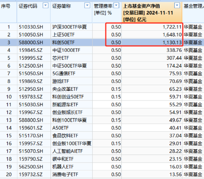Open the 管理费率 column filter dropdown

pos(116,6)
